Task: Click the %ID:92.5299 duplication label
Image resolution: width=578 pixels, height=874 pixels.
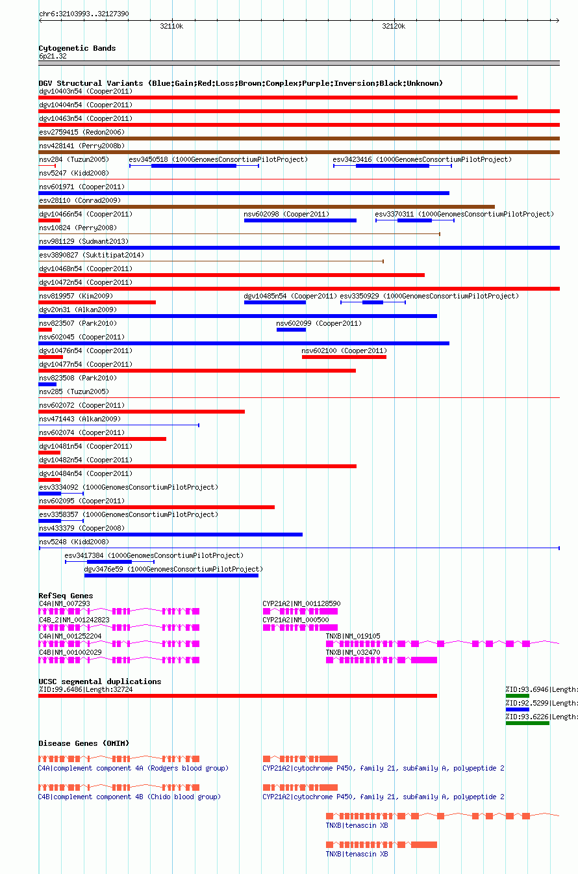Action: point(542,703)
